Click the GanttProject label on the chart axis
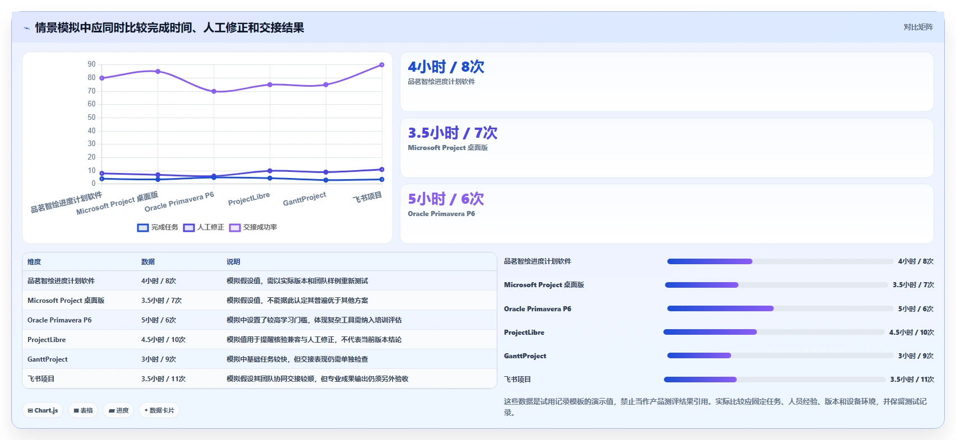The height and width of the screenshot is (440, 956). point(304,199)
